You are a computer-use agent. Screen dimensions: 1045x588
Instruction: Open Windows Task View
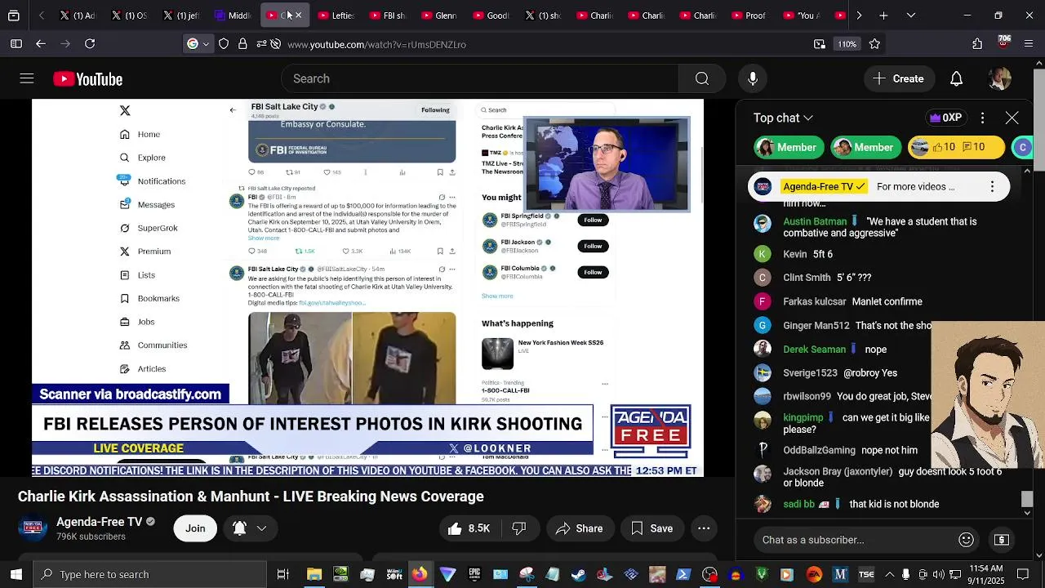[283, 575]
